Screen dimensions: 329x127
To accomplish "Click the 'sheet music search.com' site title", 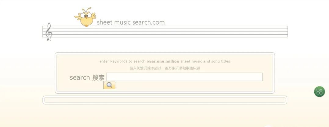I will 131,22.
